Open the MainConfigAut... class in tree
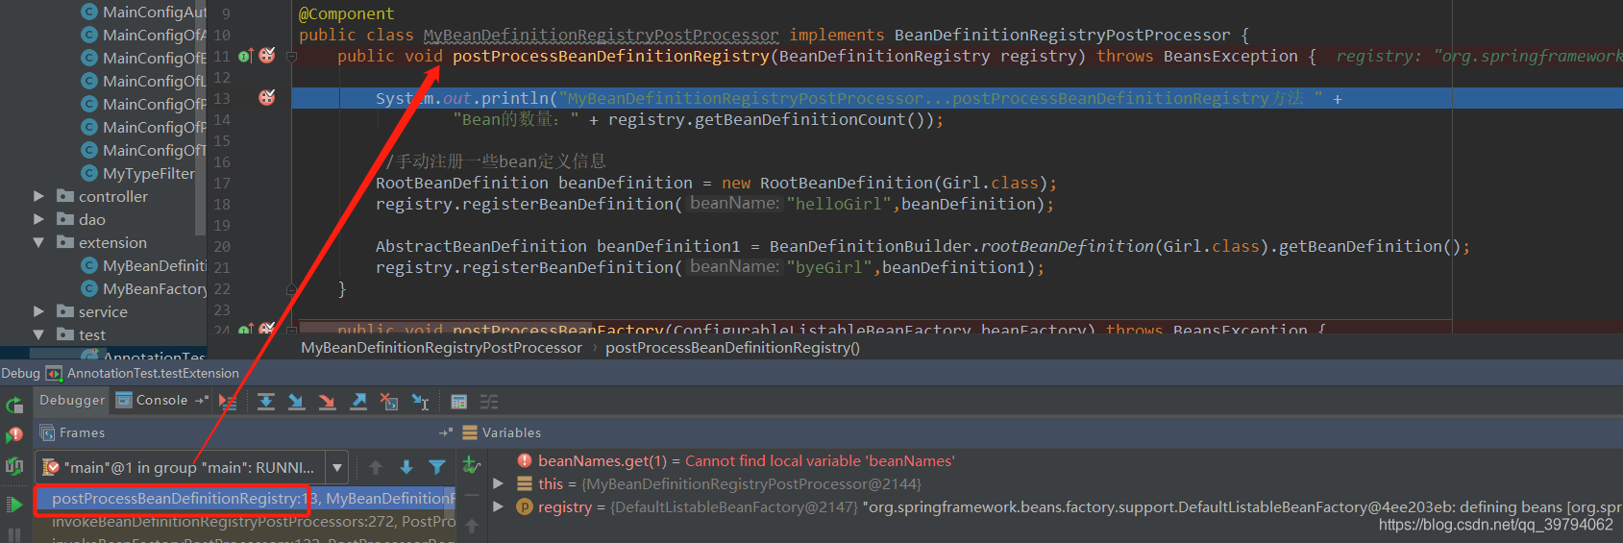This screenshot has width=1623, height=543. (x=144, y=12)
